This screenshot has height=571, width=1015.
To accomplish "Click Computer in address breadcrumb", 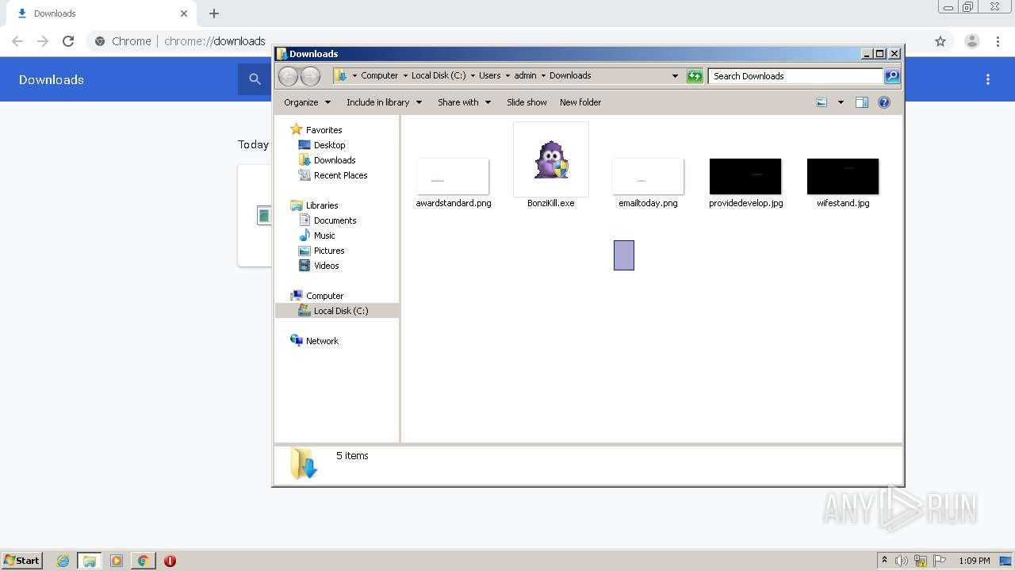I will [x=379, y=76].
